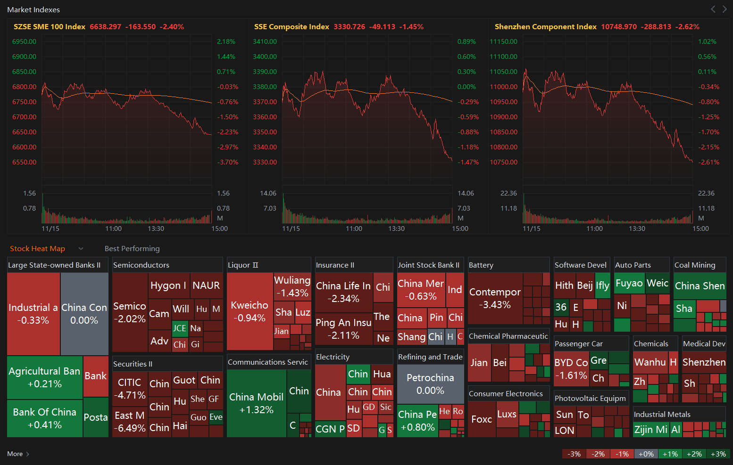Image resolution: width=733 pixels, height=465 pixels.
Task: Open China Mobile tile in Communications sector
Action: 257,403
